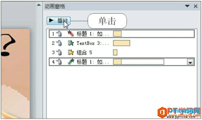The image size is (202, 120).
Task: Click the mouse trigger icon on animation 1
Action: tap(59, 34)
